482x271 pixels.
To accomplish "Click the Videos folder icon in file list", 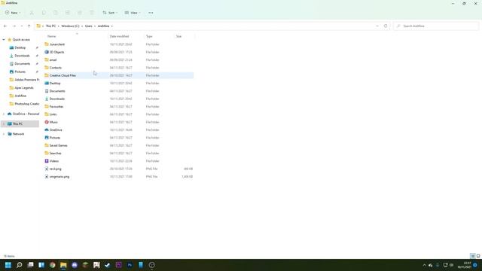I will click(47, 161).
